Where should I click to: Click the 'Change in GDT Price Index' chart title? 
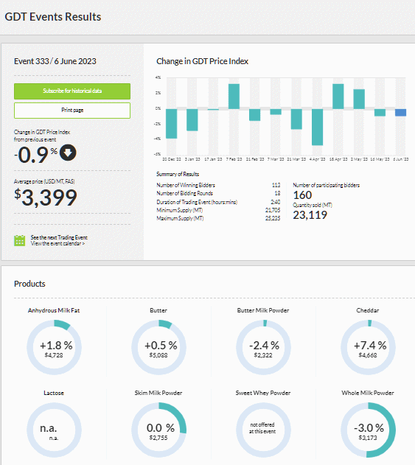click(202, 61)
